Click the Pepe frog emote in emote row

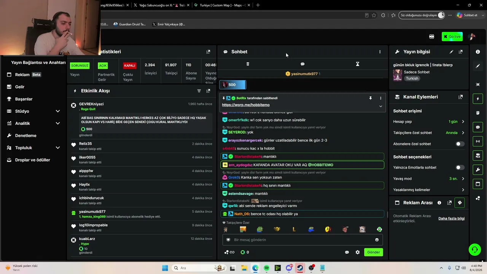[260, 229]
